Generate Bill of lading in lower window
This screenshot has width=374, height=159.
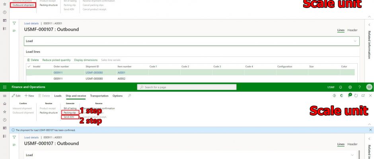(70, 109)
